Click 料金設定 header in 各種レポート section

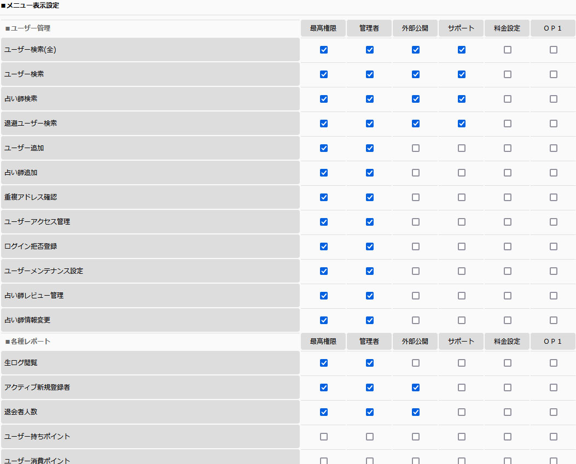[507, 342]
